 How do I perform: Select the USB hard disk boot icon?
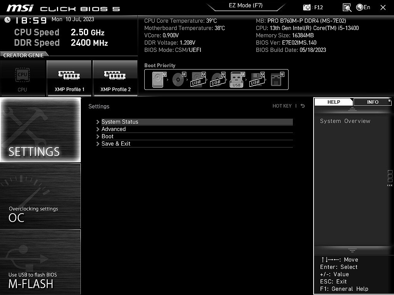point(198,80)
